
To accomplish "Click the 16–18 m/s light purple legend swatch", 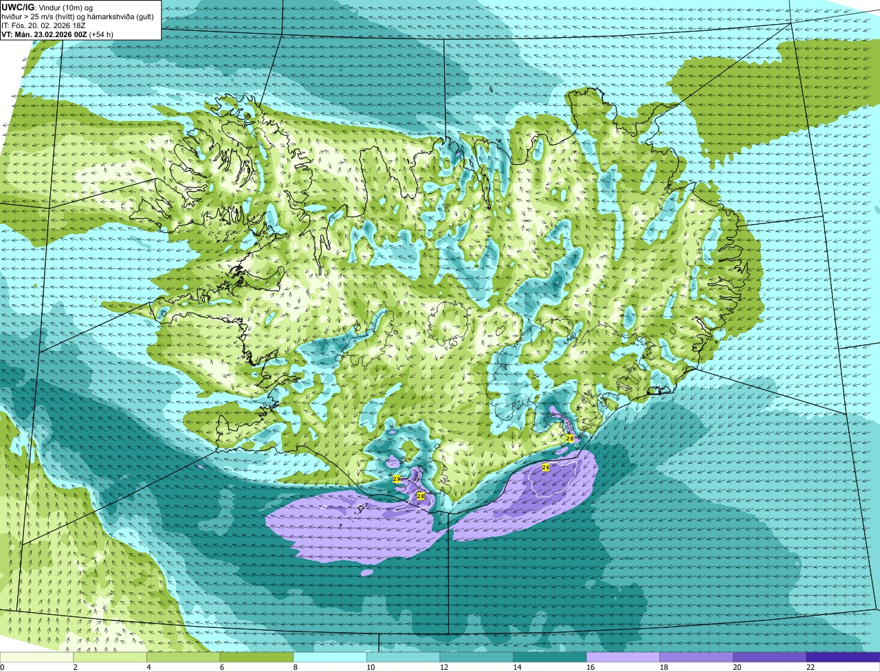I will click(623, 658).
